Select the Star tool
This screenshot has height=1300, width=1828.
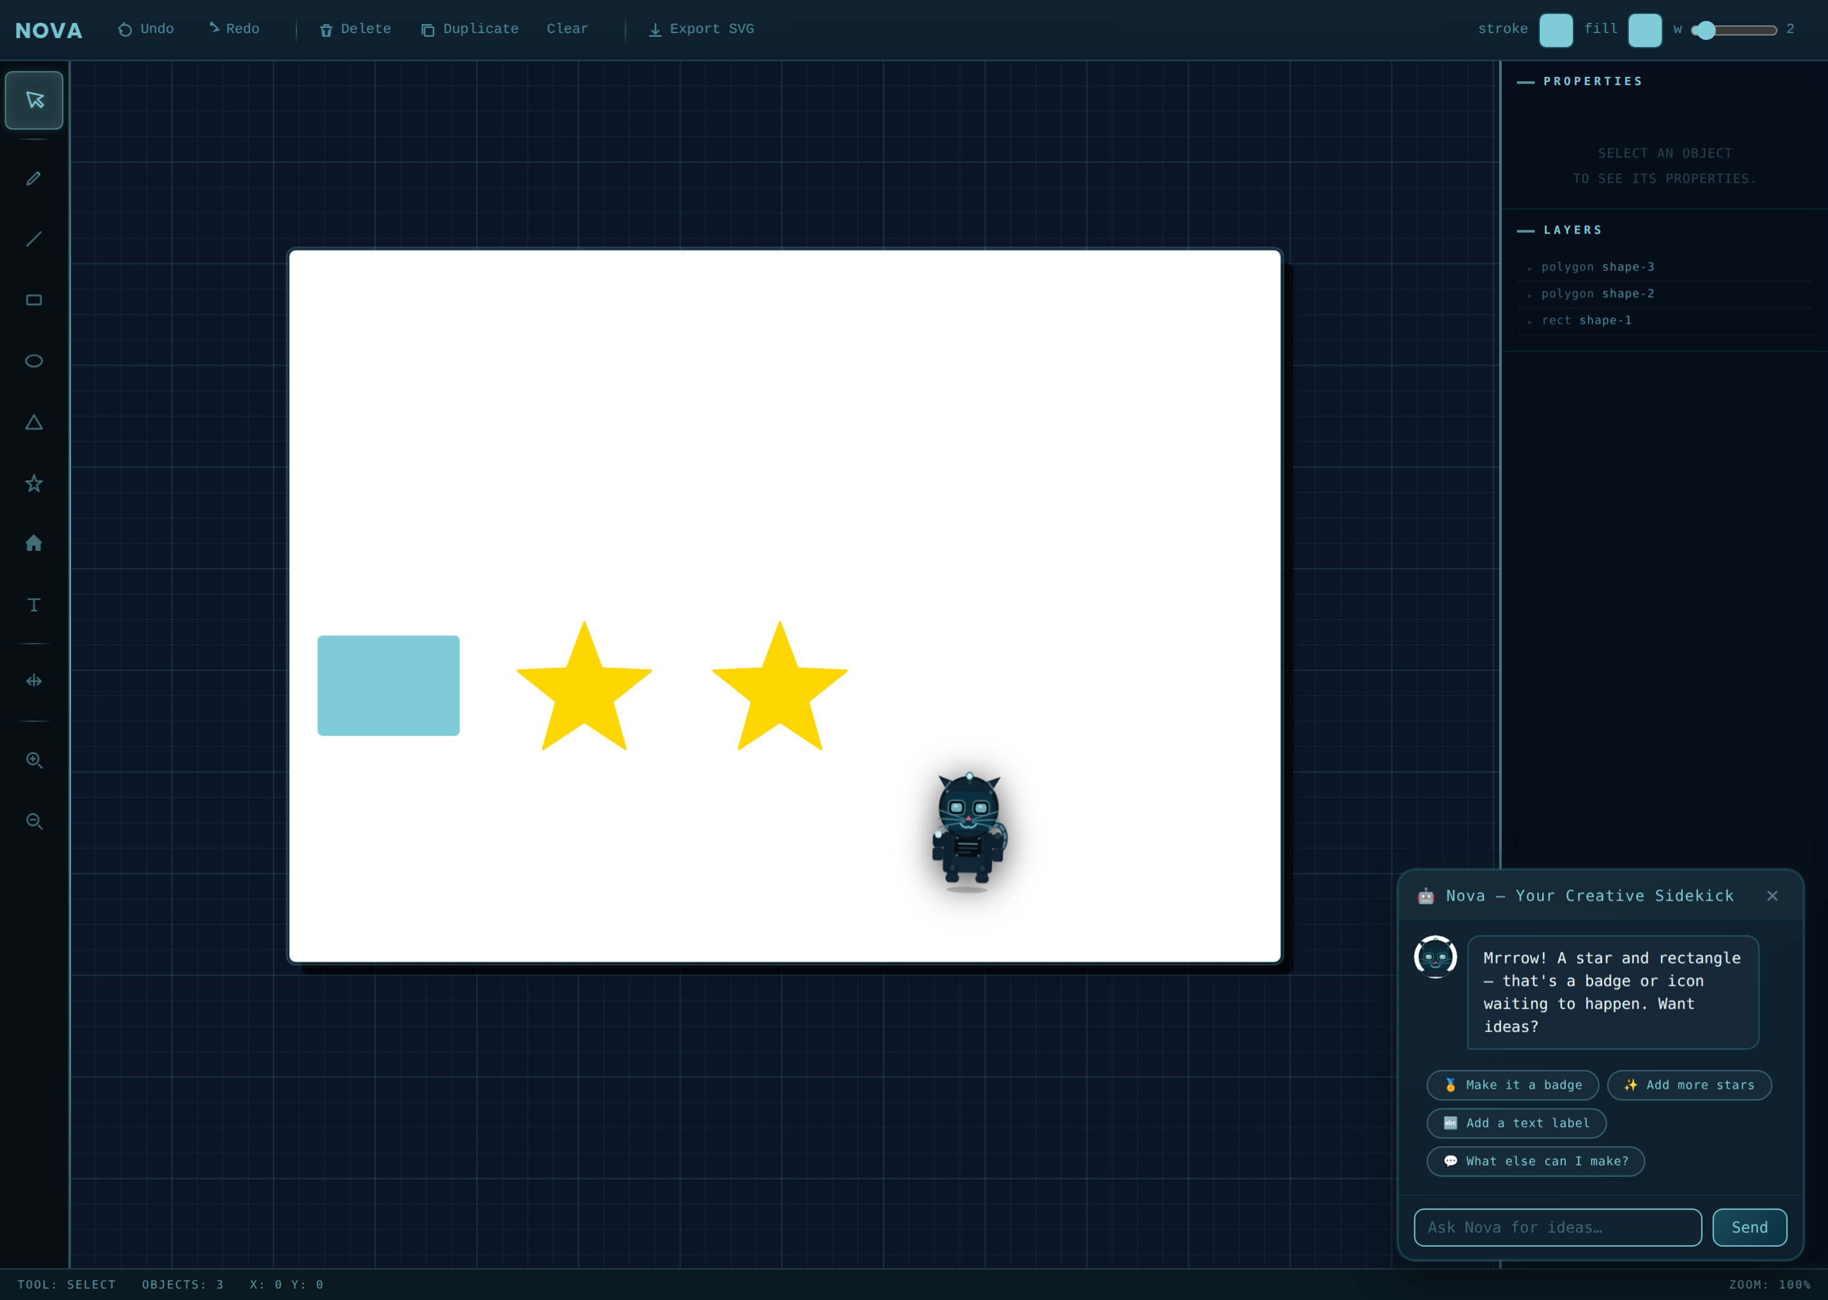[x=34, y=484]
